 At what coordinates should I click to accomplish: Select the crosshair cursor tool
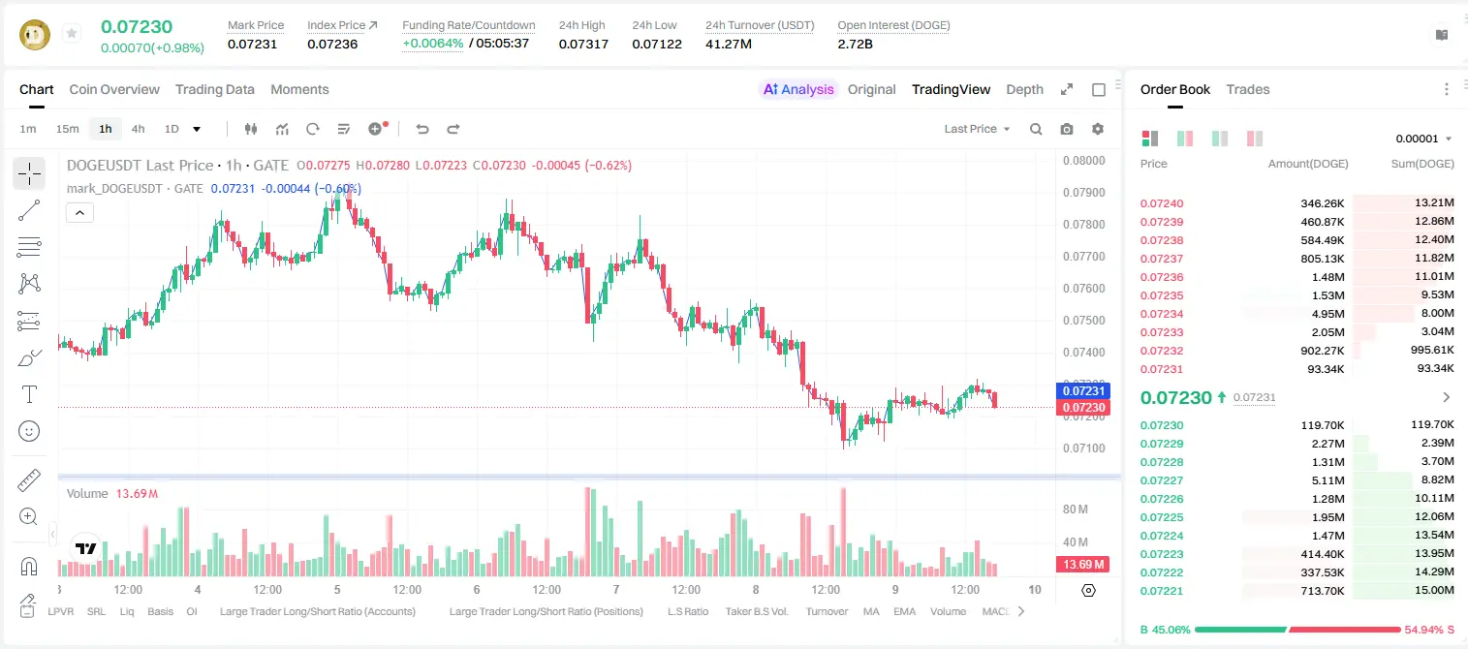[29, 174]
